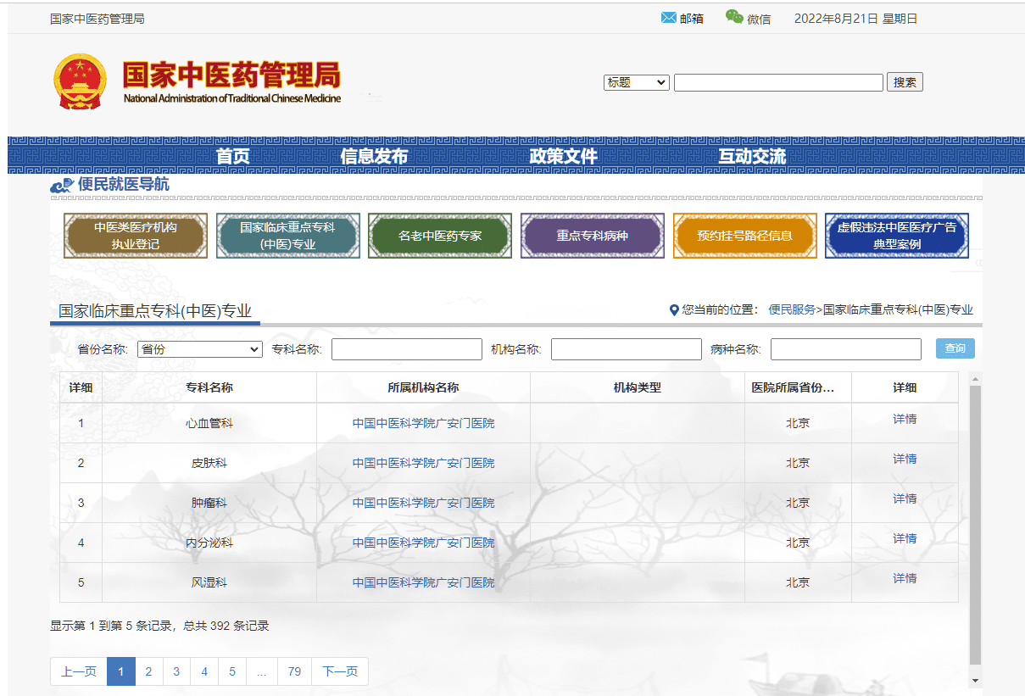The image size is (1025, 696).
Task: Select 国家临床重点专科(中医)专业 category
Action: [287, 236]
